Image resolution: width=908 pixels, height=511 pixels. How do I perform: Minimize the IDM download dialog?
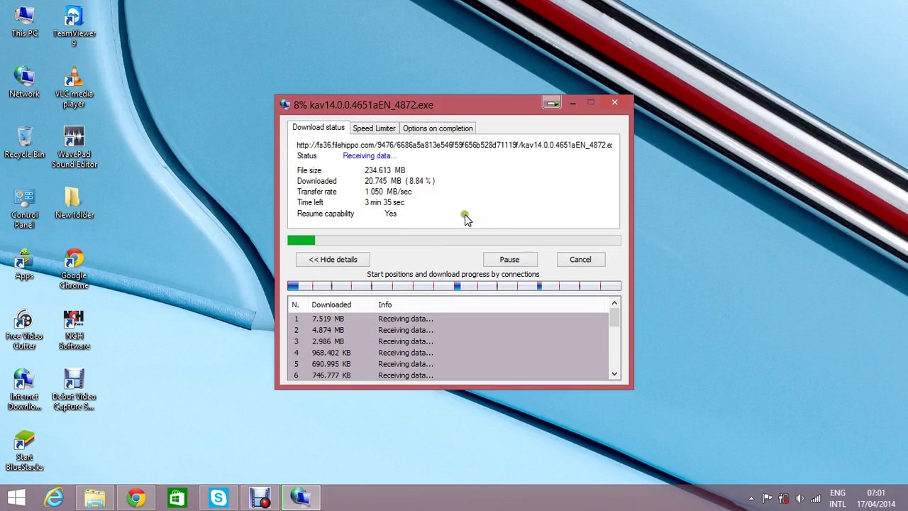572,104
